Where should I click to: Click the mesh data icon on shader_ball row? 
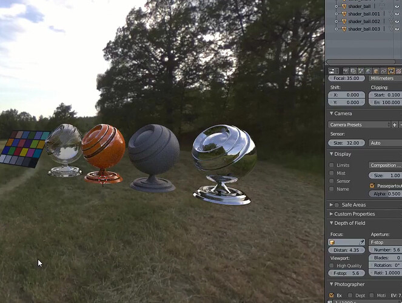click(x=382, y=6)
